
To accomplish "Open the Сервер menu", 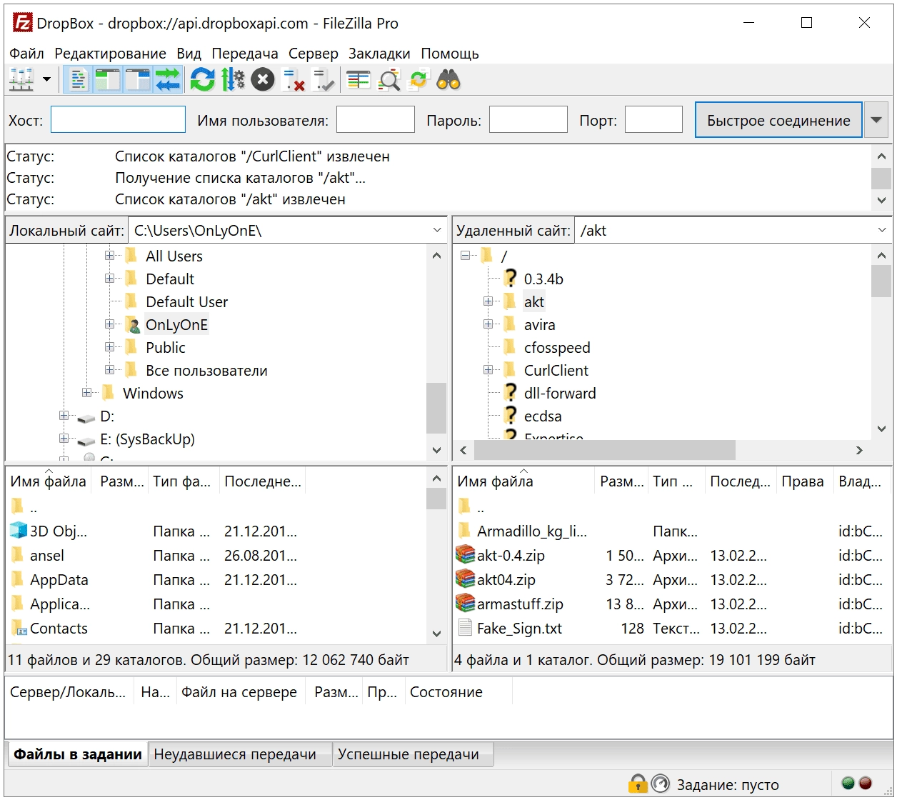I will tap(314, 54).
